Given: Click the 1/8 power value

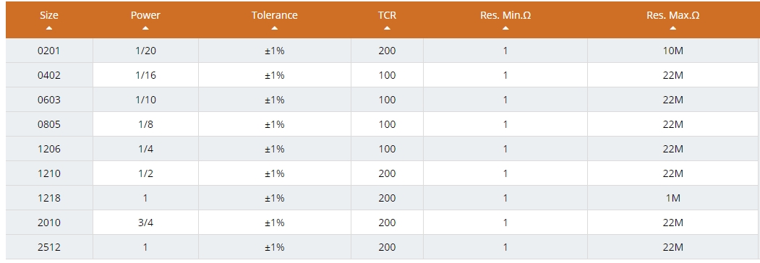Looking at the screenshot, I should (145, 124).
